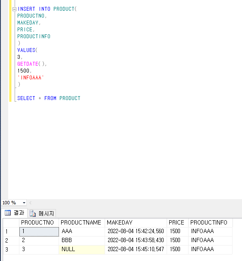Select the PRICE cell in row 2

tap(177, 240)
